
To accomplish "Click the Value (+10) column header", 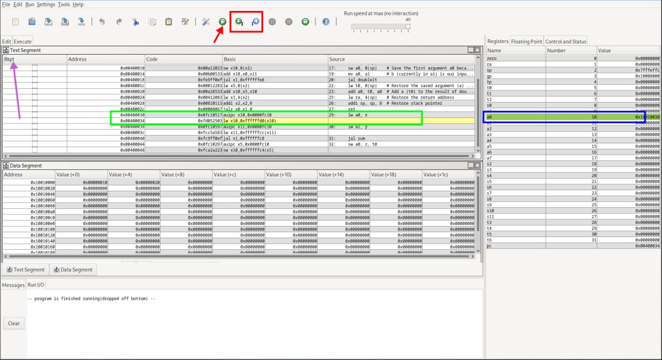I will tap(291, 174).
